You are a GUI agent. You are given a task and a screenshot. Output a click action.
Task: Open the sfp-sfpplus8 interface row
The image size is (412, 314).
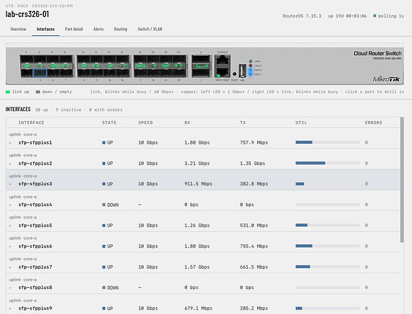203,284
